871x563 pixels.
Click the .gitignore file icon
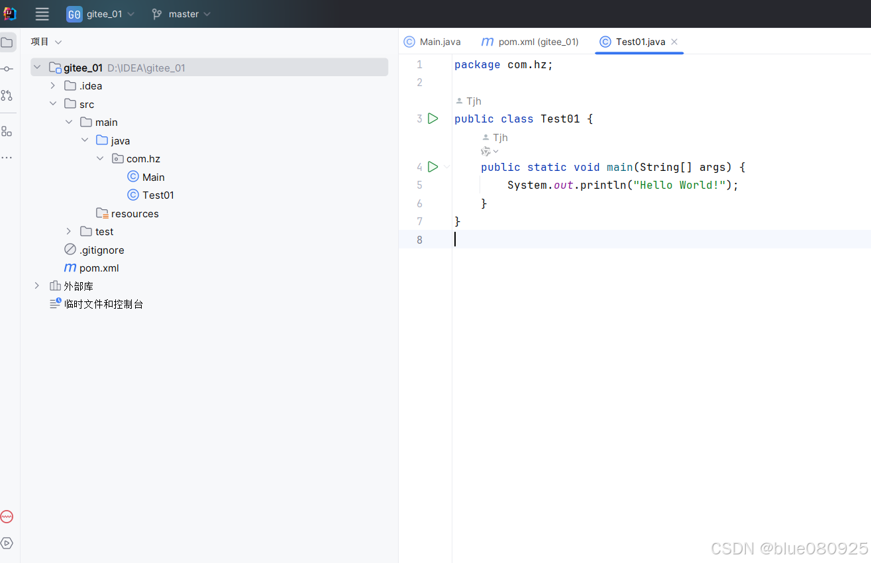(70, 250)
